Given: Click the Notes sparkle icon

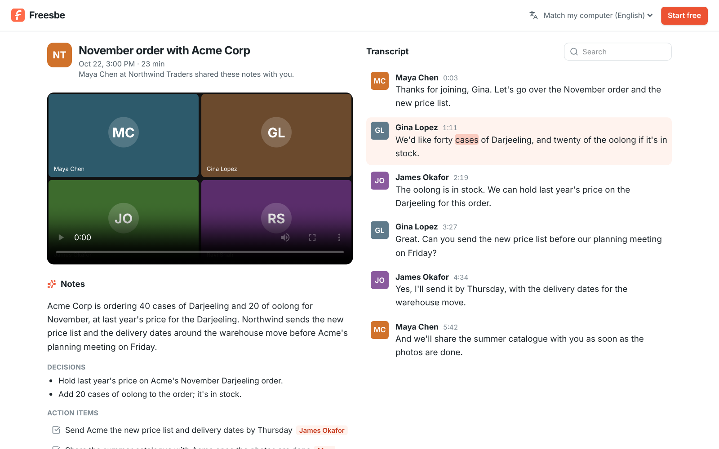Looking at the screenshot, I should coord(52,284).
